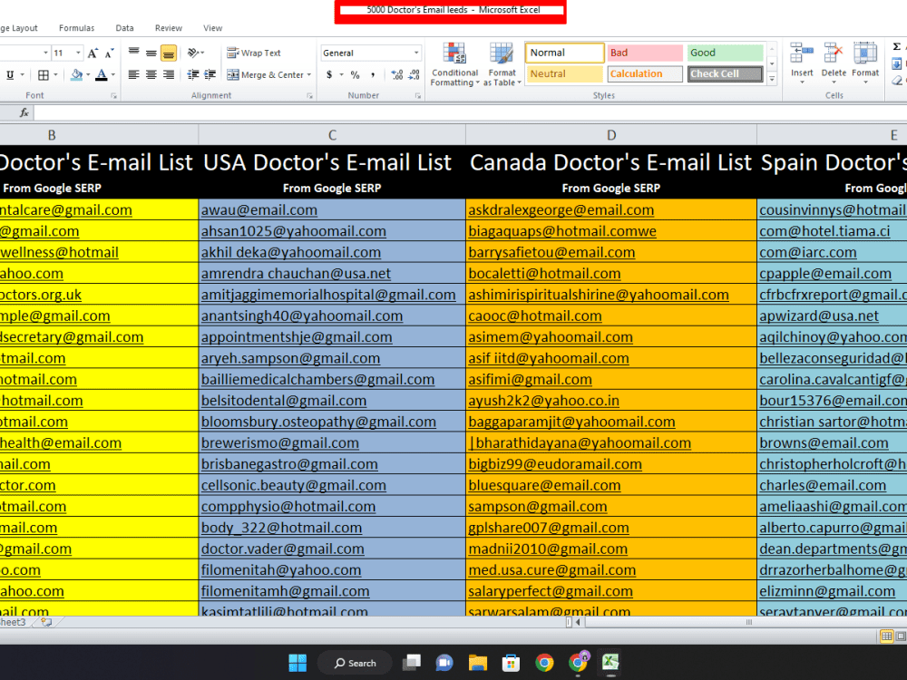Increase indent in cell
The height and width of the screenshot is (680, 907).
210,74
